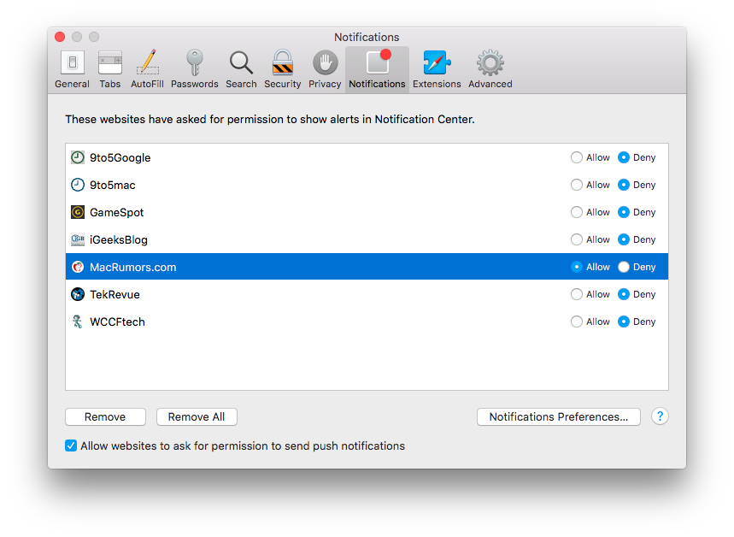Viewport: 734px width, 537px height.
Task: Select the MacRumors.com row name
Action: point(133,267)
